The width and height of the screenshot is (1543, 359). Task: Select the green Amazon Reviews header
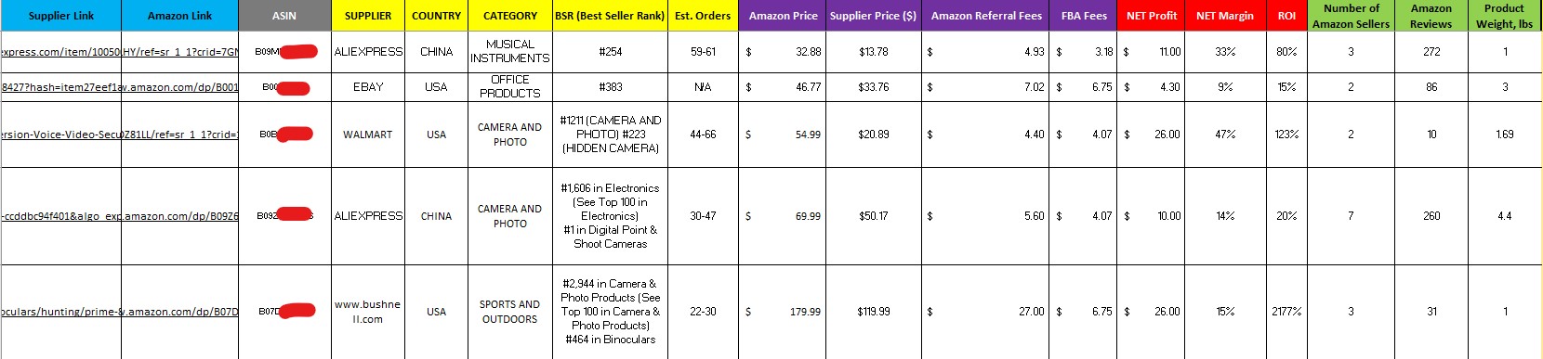(1431, 16)
